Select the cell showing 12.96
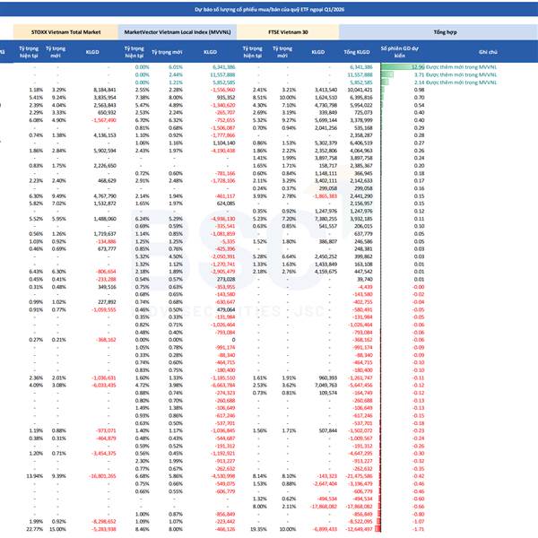The width and height of the screenshot is (538, 538). click(x=418, y=67)
